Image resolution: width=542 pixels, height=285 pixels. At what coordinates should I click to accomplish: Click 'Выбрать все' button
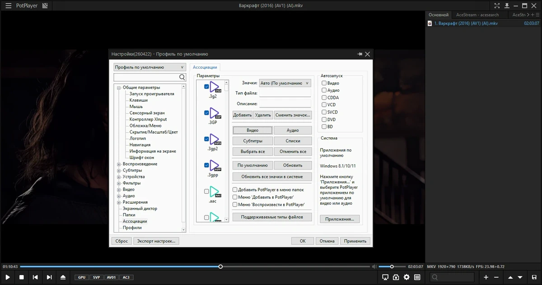click(x=252, y=151)
